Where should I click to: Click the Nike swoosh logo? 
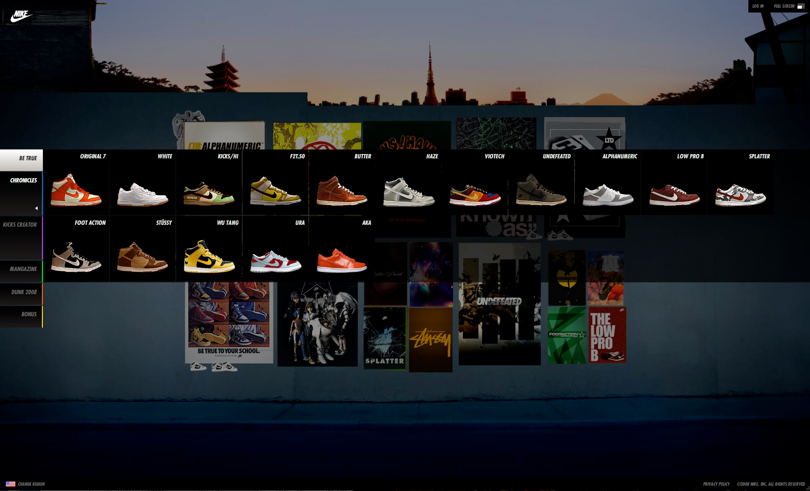(21, 16)
